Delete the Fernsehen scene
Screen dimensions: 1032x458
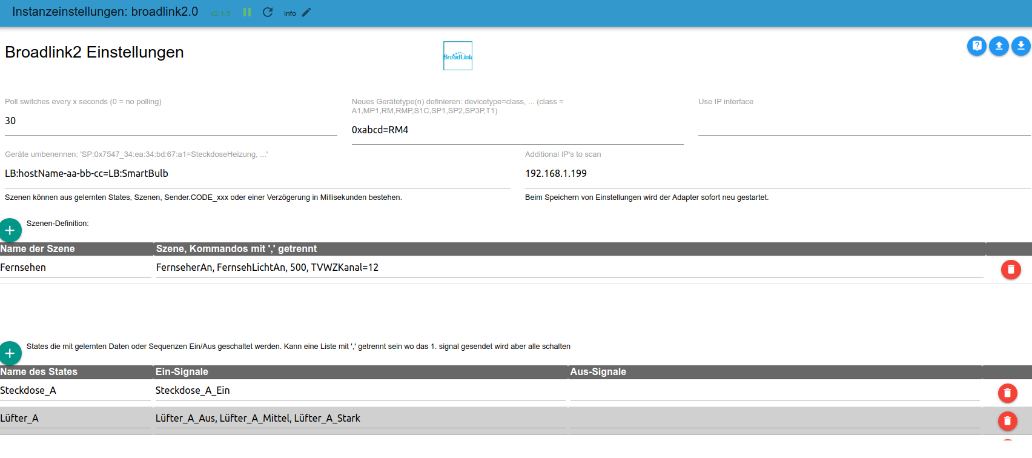tap(1011, 270)
